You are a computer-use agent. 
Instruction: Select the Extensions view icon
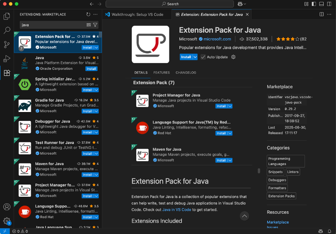coord(6,73)
